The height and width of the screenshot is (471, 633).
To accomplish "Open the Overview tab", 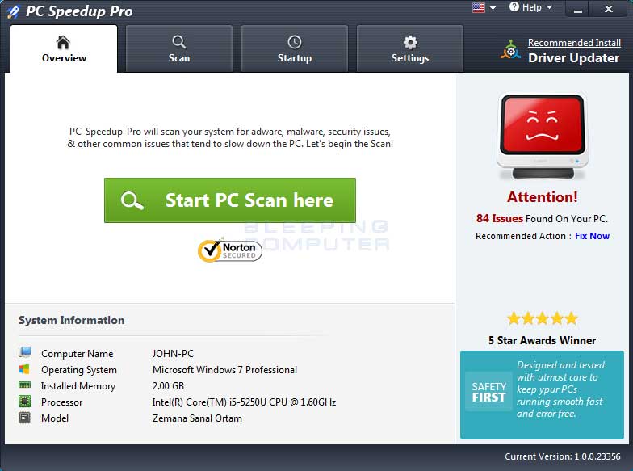I will (x=64, y=48).
